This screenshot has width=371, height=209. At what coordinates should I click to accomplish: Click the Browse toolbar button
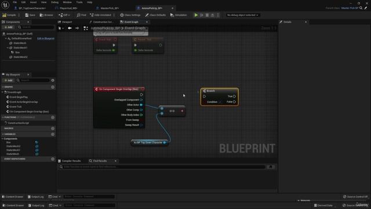46,15
